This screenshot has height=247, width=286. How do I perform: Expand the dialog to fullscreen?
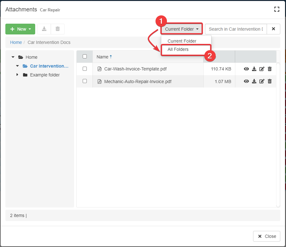pos(276,9)
